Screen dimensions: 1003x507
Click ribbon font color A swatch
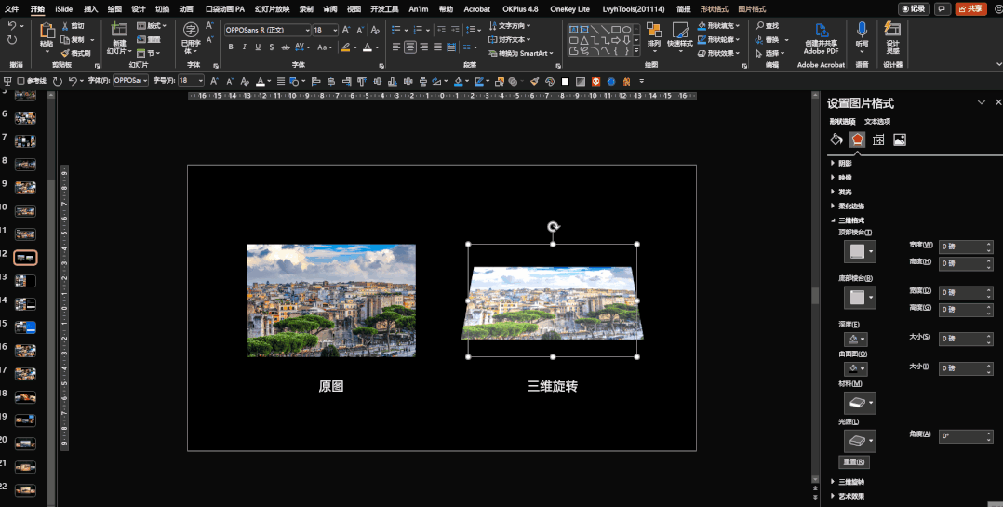tap(368, 47)
